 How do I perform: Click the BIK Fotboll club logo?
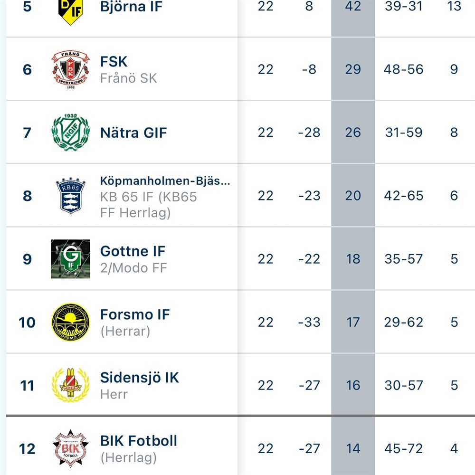point(70,448)
